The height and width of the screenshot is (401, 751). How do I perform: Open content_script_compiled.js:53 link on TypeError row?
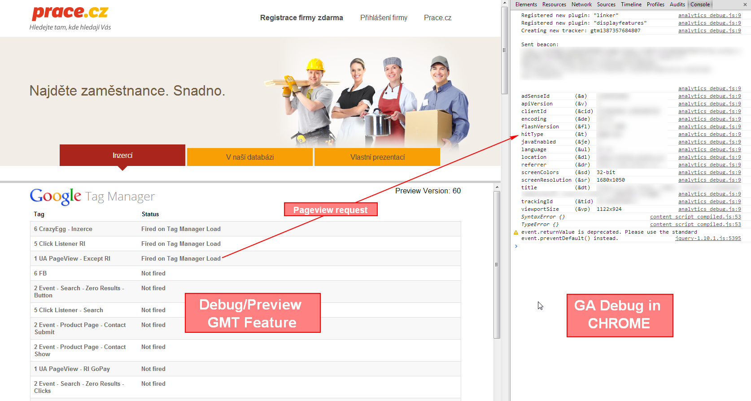pyautogui.click(x=695, y=224)
